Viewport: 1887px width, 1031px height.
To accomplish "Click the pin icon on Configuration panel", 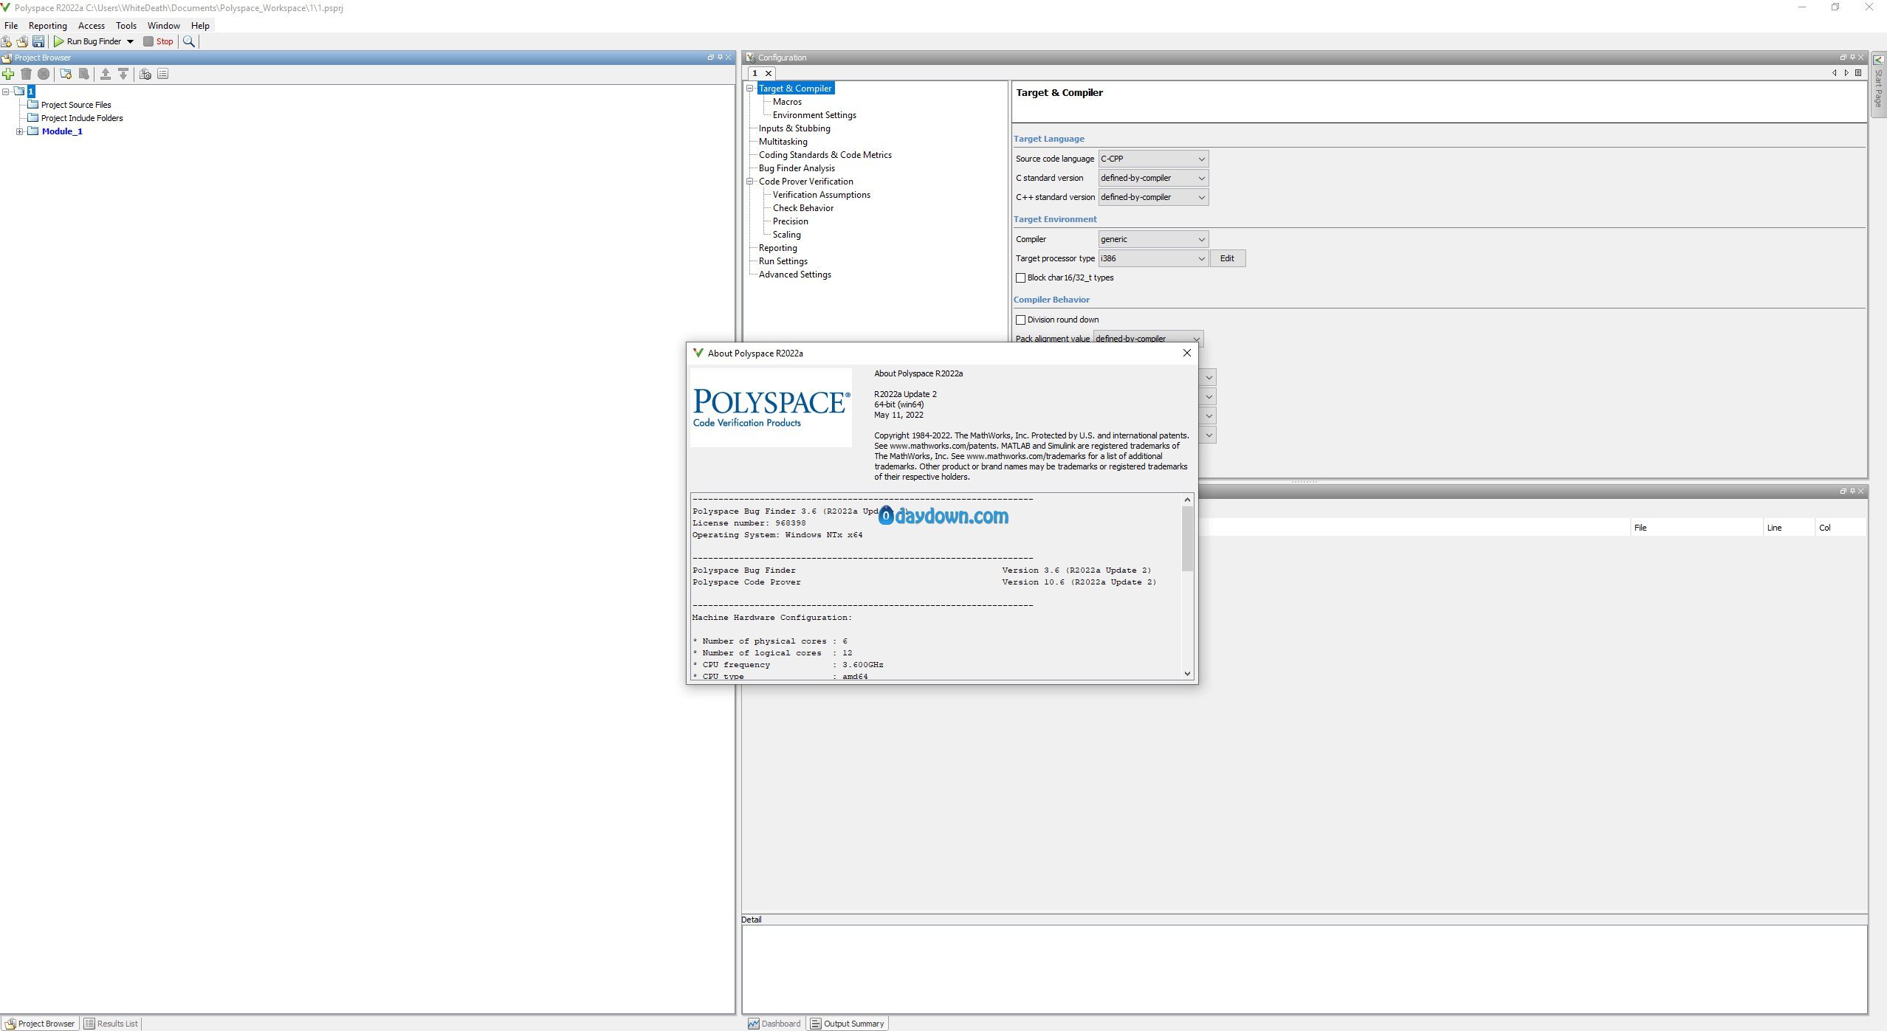I will (1852, 57).
